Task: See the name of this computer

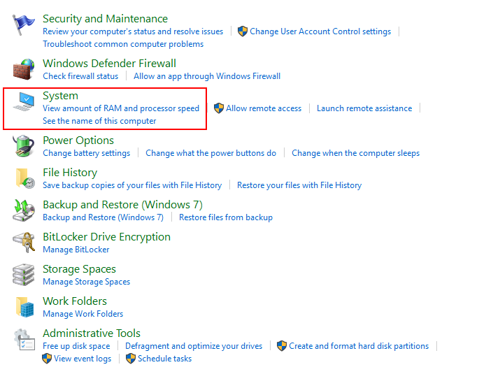Action: pos(99,121)
